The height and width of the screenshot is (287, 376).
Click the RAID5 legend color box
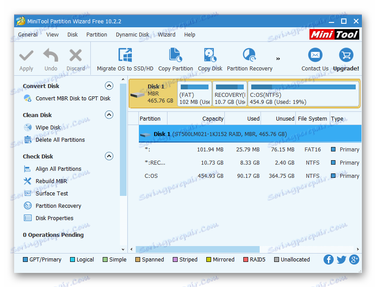pos(246,259)
